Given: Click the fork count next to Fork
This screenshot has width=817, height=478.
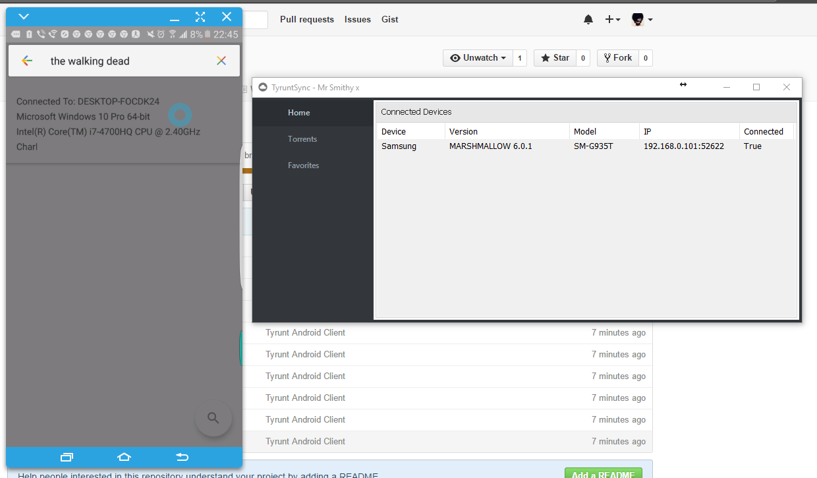Looking at the screenshot, I should coord(646,58).
